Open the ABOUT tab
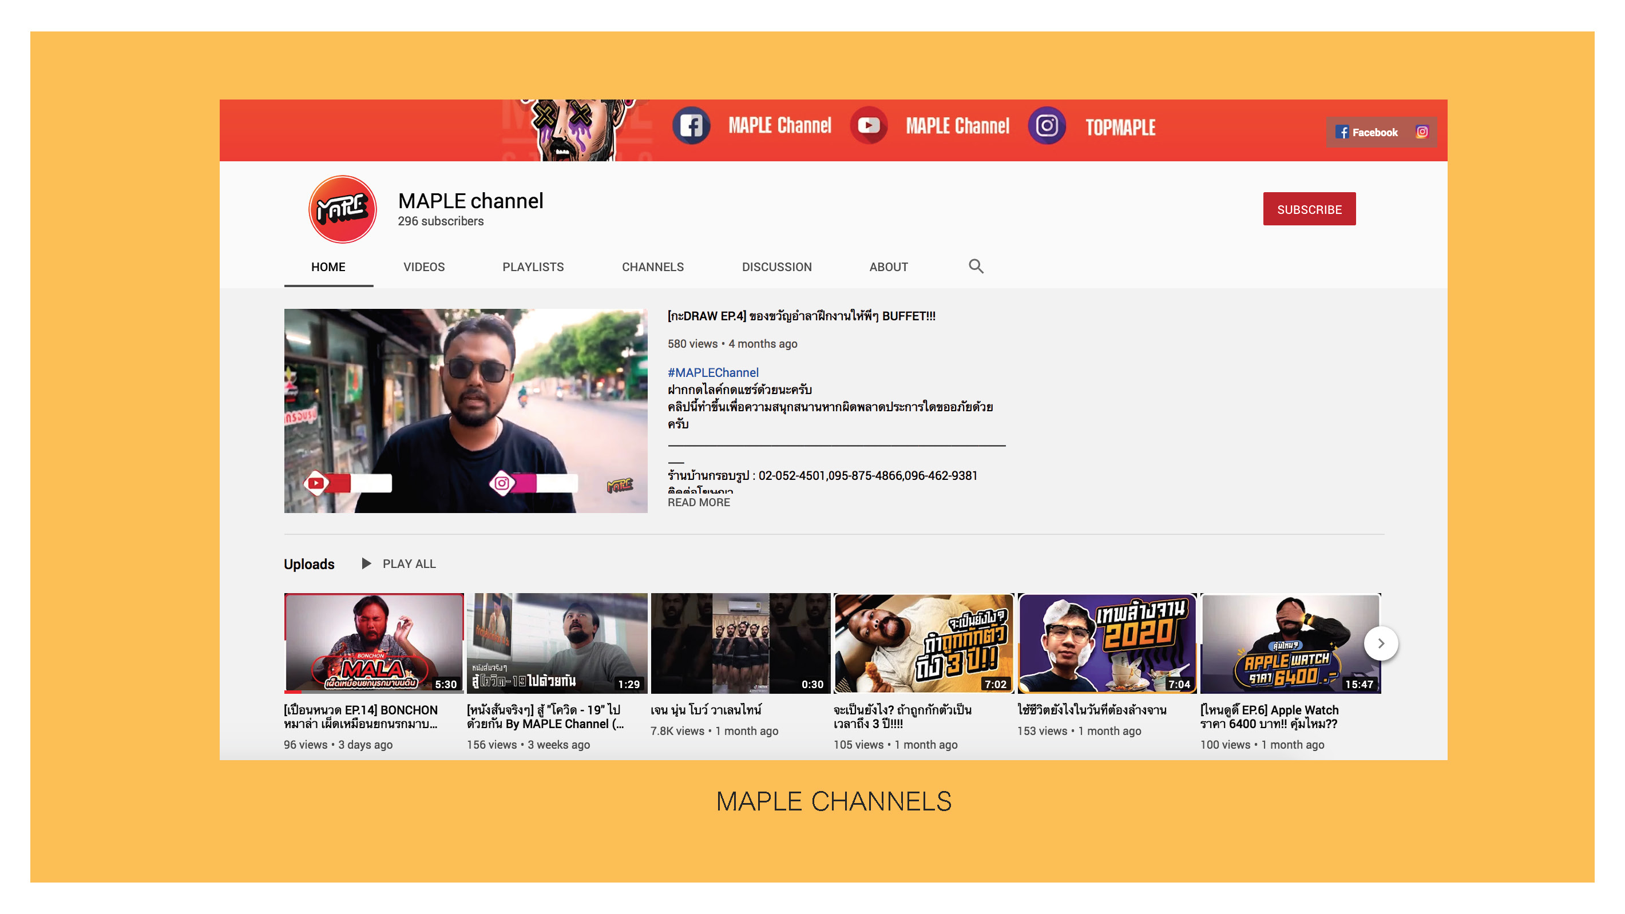This screenshot has height=914, width=1625. coord(888,267)
